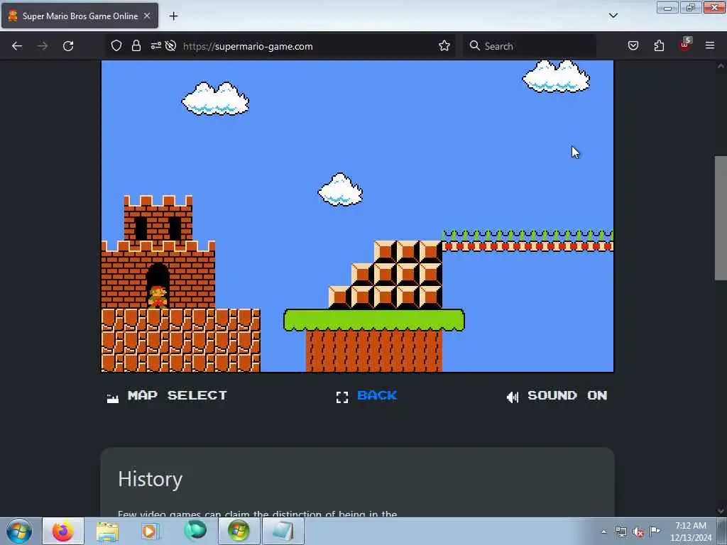Open Firefox from the taskbar
727x545 pixels.
point(63,531)
